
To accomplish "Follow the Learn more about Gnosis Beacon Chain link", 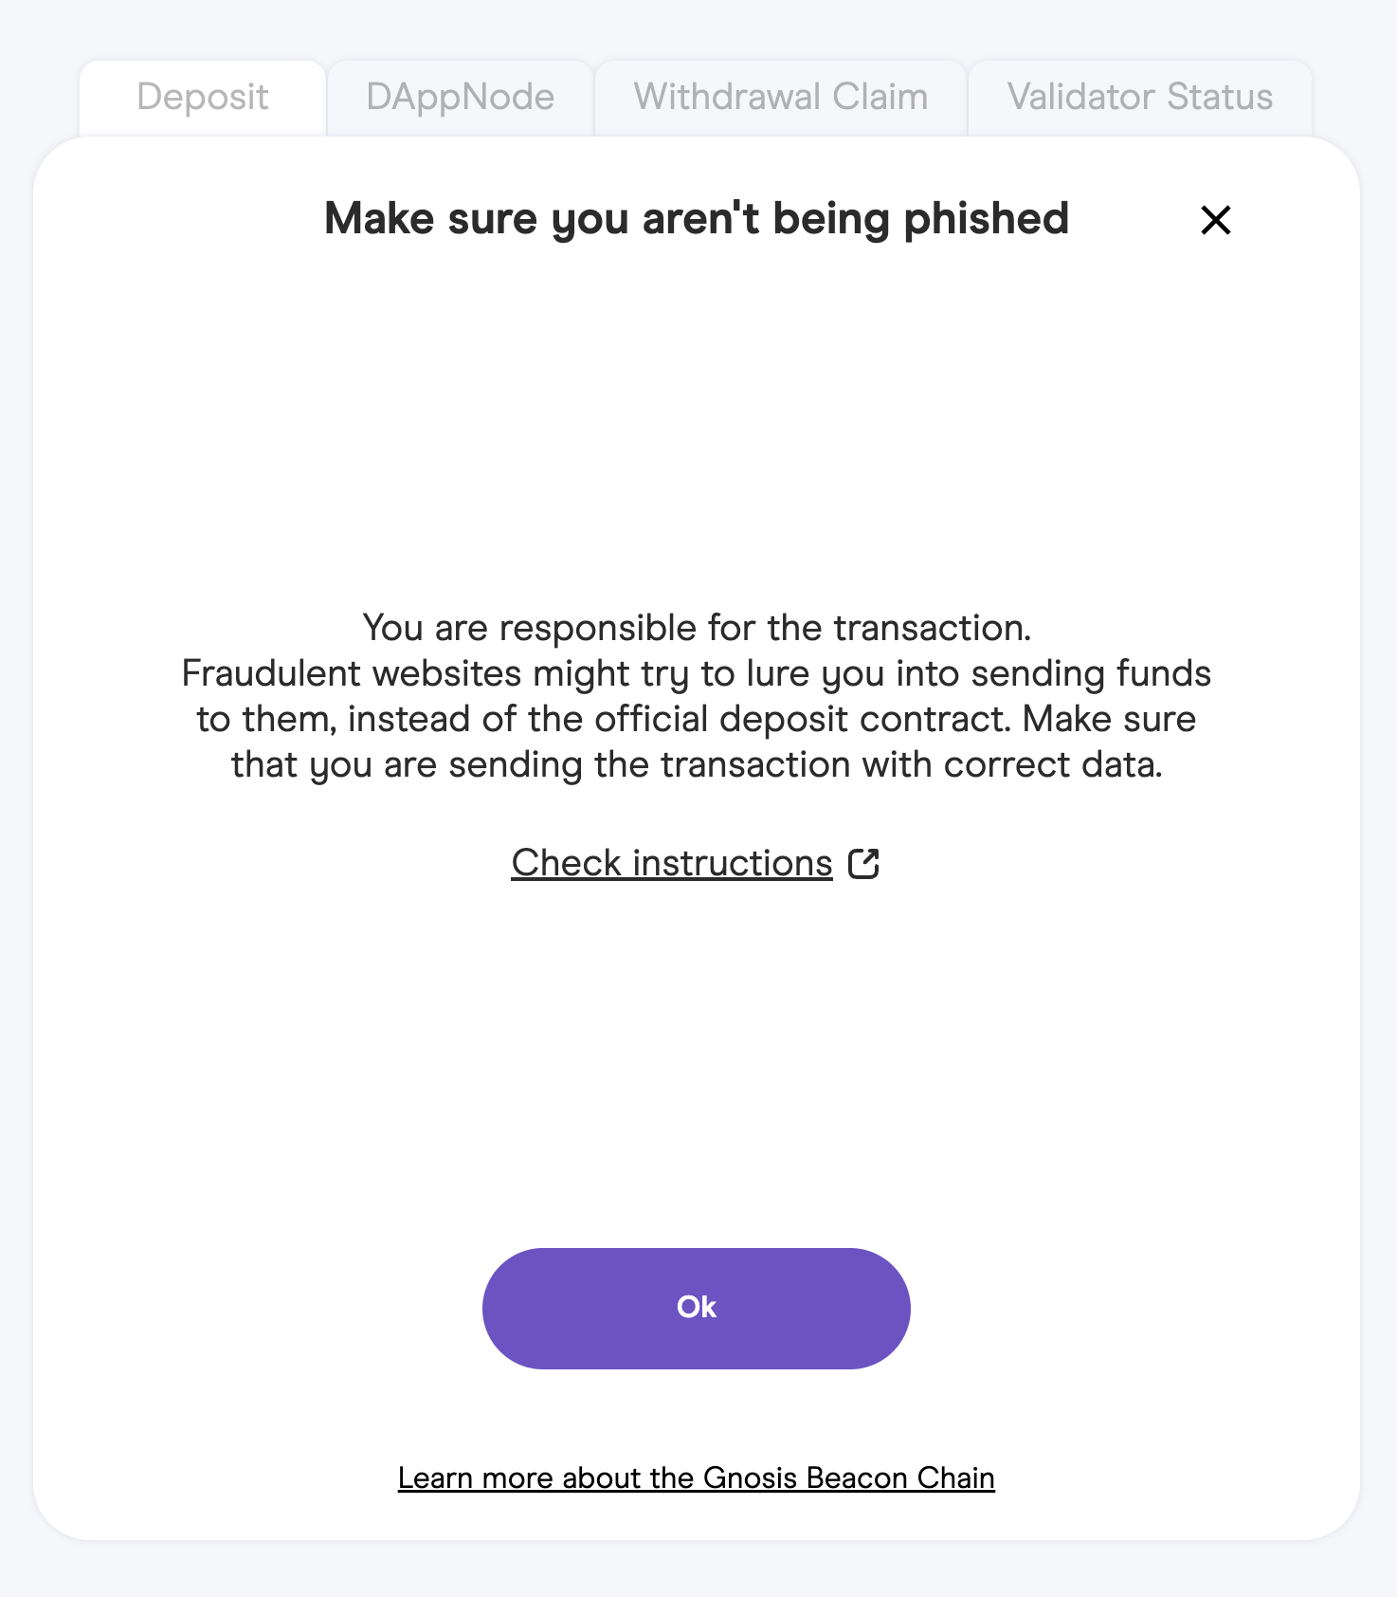I will [696, 1478].
